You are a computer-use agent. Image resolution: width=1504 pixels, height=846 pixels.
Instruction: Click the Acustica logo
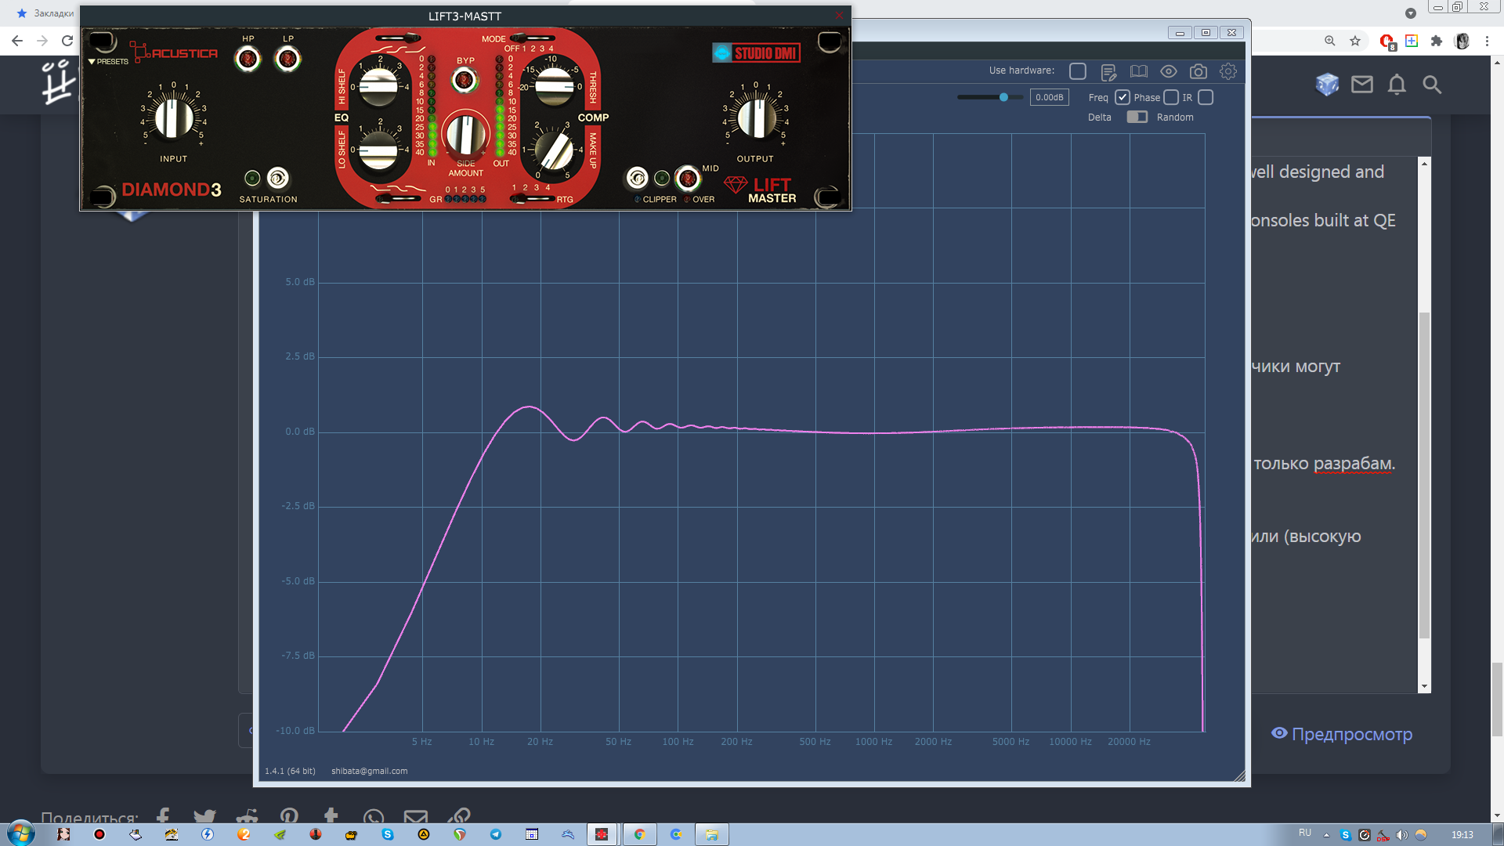[174, 52]
